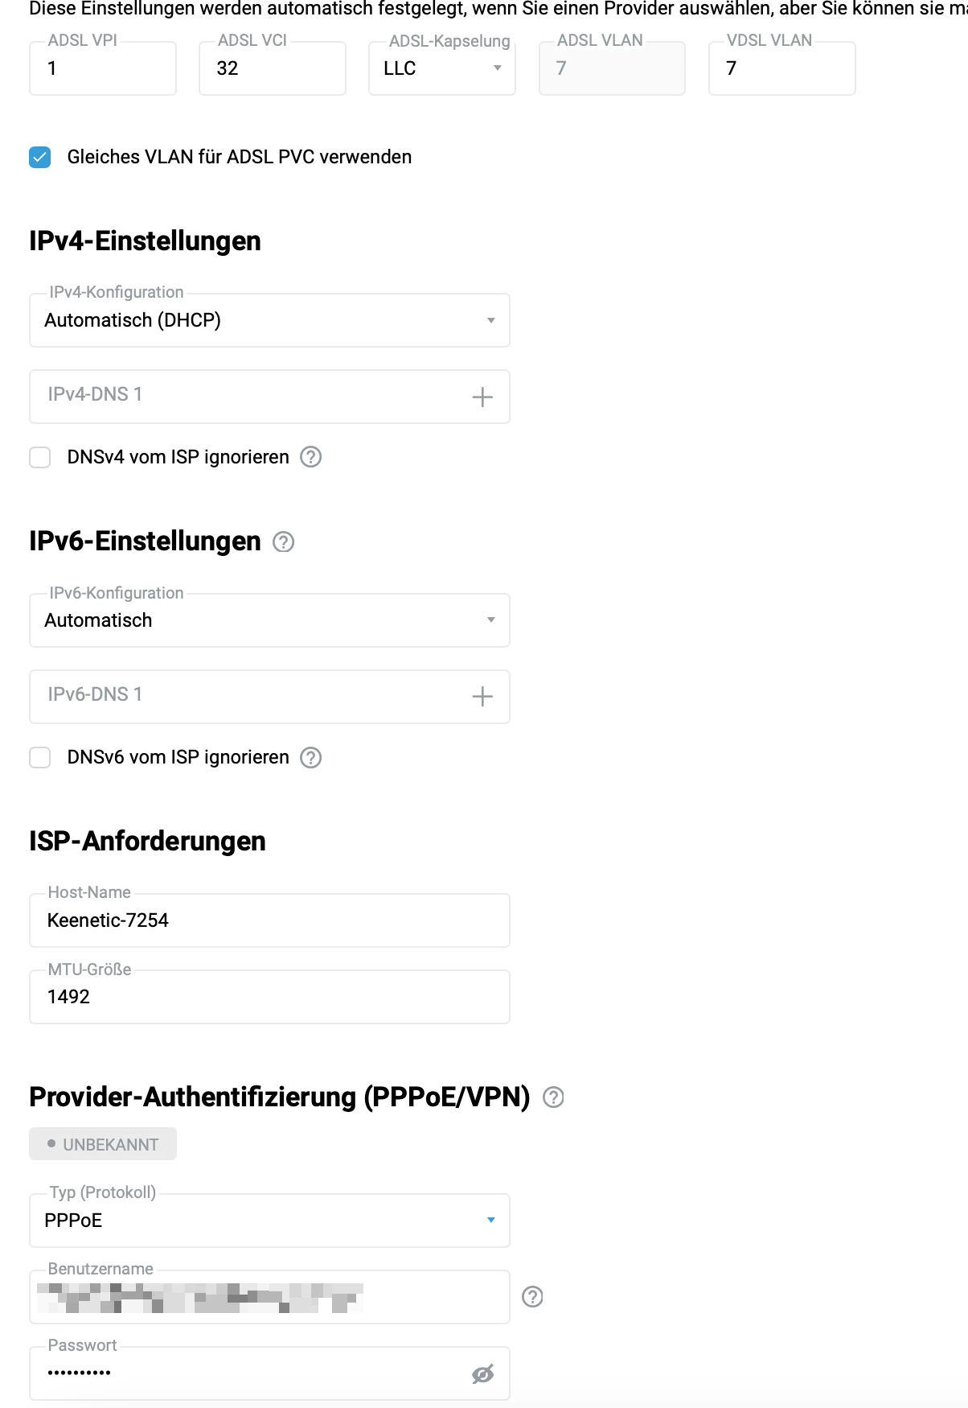Enable DNSv6 vom ISP ignorieren checkbox

tap(40, 757)
